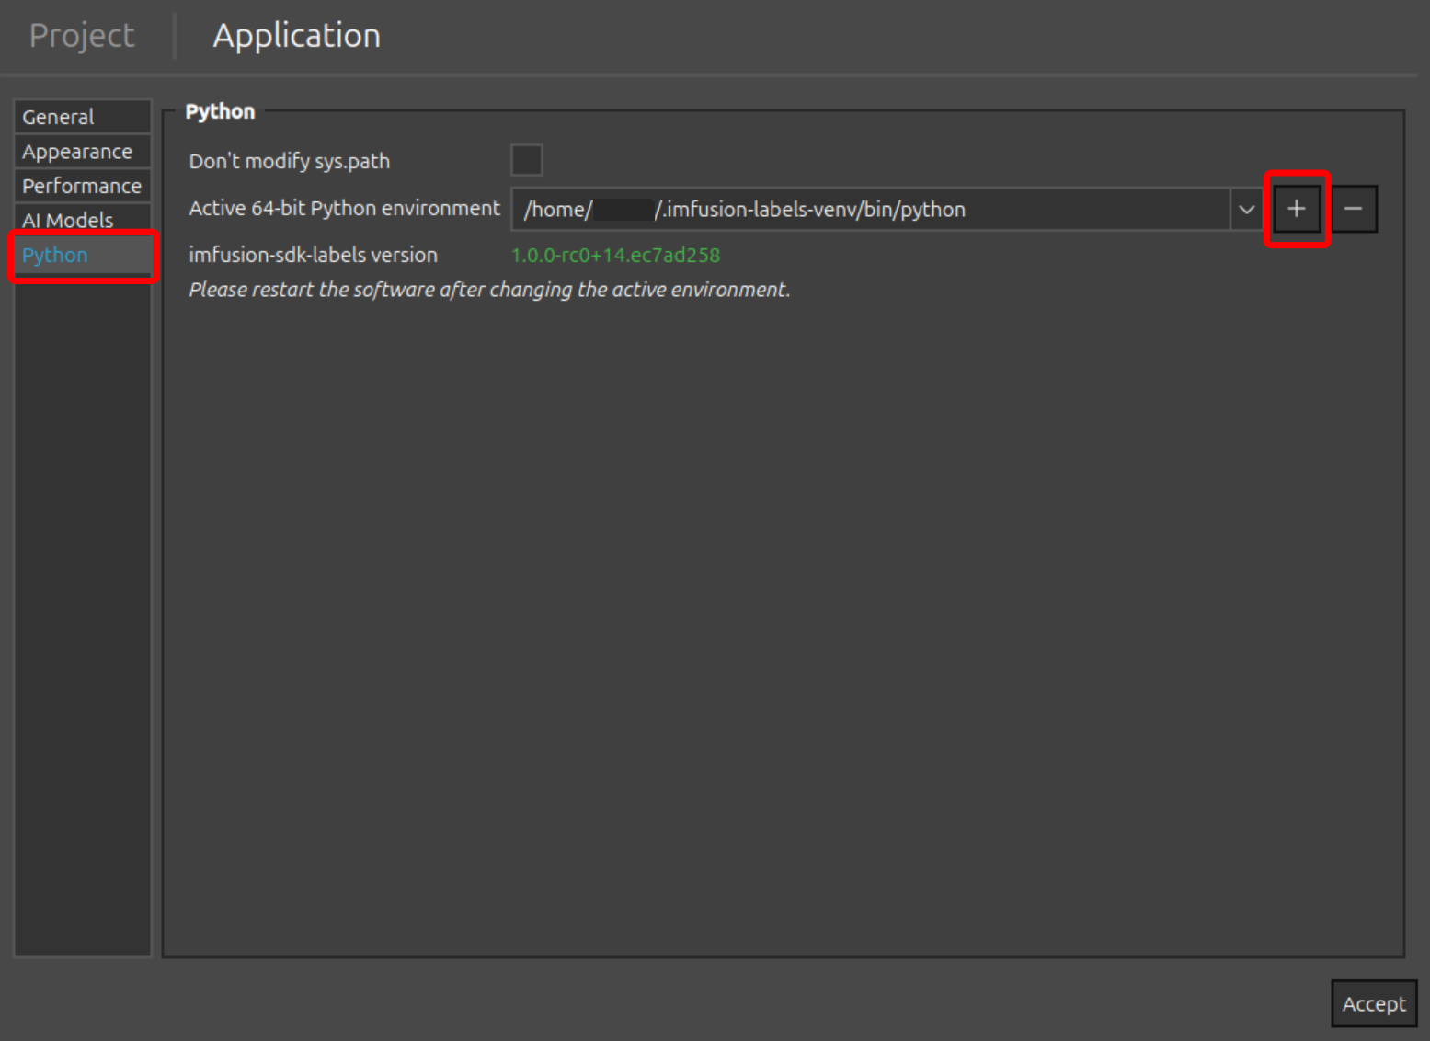
Task: Click the Active 64-bit Python environment label
Action: (x=344, y=209)
